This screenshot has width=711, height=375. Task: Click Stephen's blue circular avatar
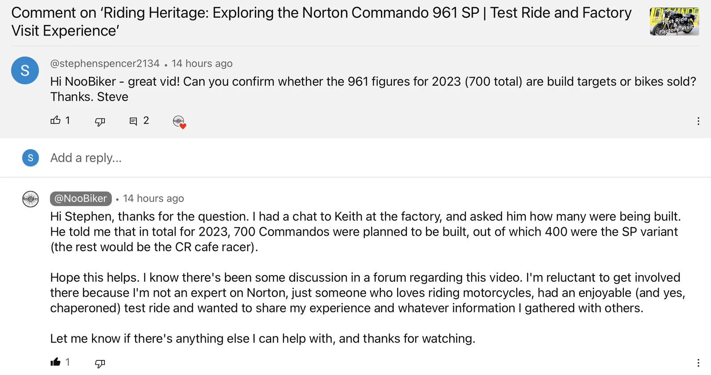pos(25,70)
